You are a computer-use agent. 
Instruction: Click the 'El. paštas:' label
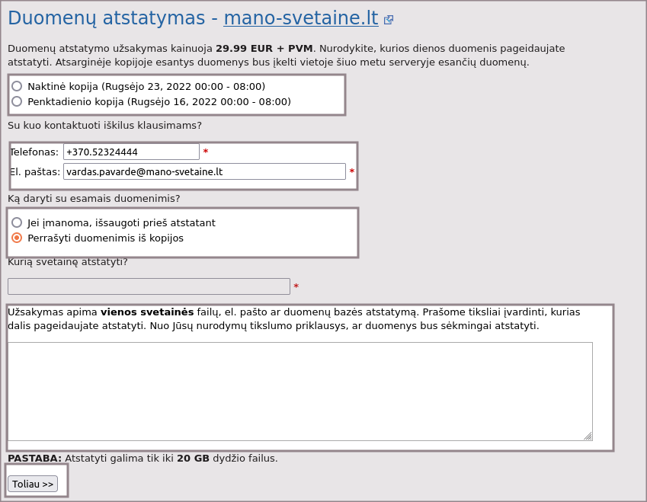pos(35,172)
